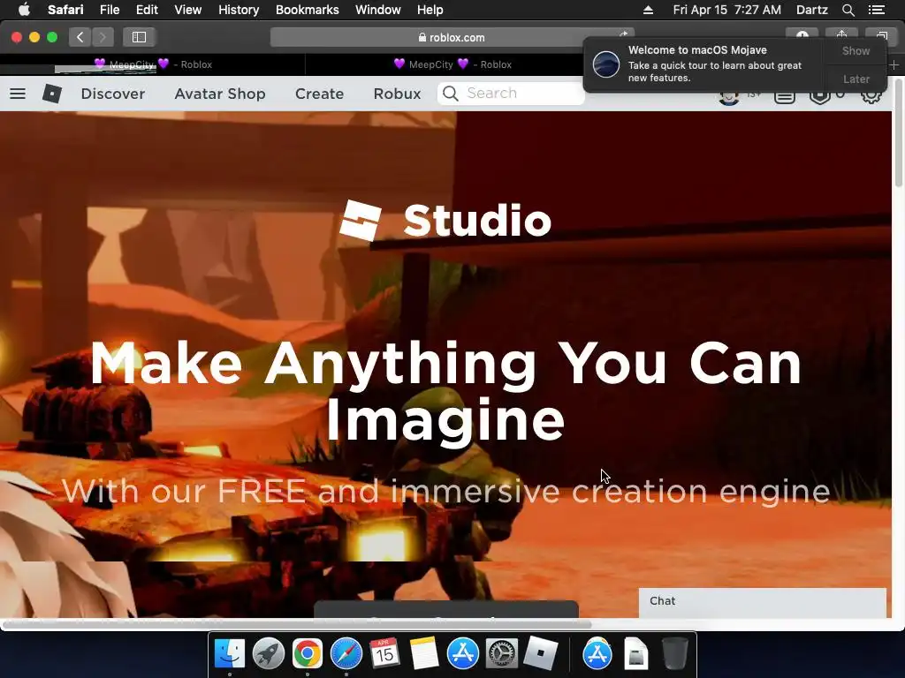
Task: Open Notes from the Dock
Action: [x=424, y=653]
